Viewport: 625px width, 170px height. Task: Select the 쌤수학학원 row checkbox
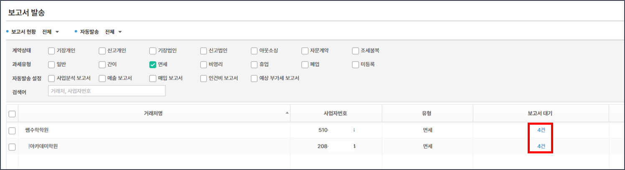click(12, 131)
